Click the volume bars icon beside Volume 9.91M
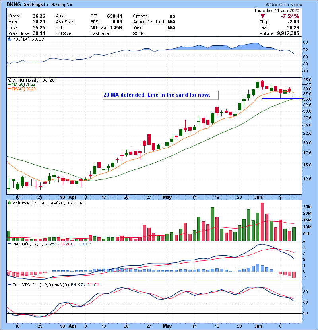 click(x=9, y=203)
